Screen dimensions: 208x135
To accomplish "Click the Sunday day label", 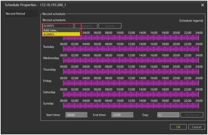I will tap(48, 103).
